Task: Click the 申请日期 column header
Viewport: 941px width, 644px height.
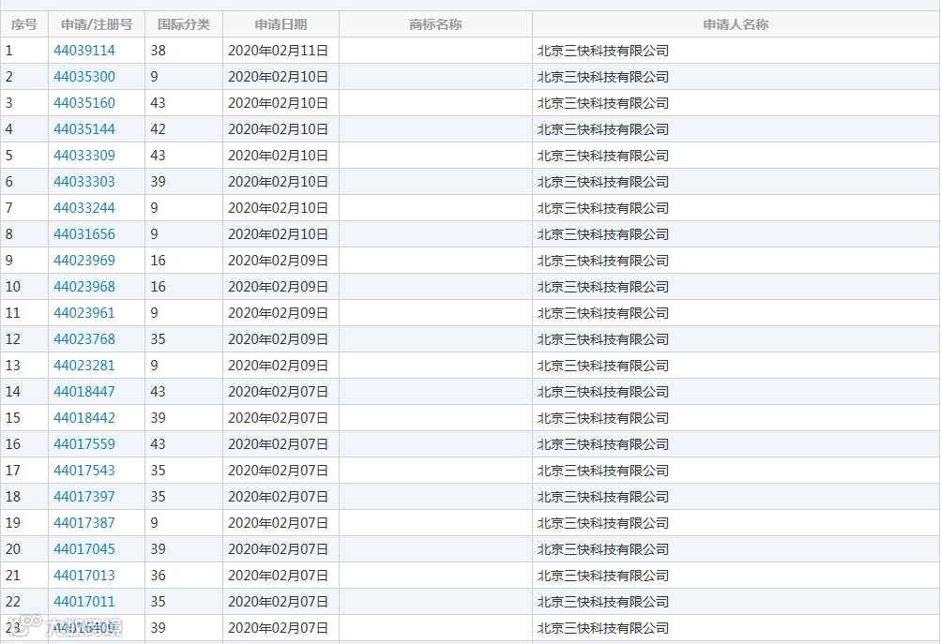Action: 281,24
